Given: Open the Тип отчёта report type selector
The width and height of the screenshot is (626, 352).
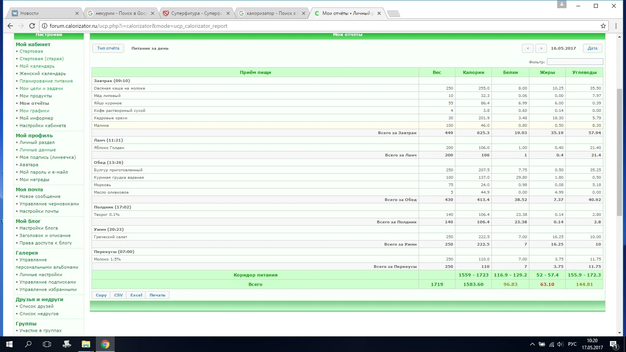Looking at the screenshot, I should (x=108, y=48).
